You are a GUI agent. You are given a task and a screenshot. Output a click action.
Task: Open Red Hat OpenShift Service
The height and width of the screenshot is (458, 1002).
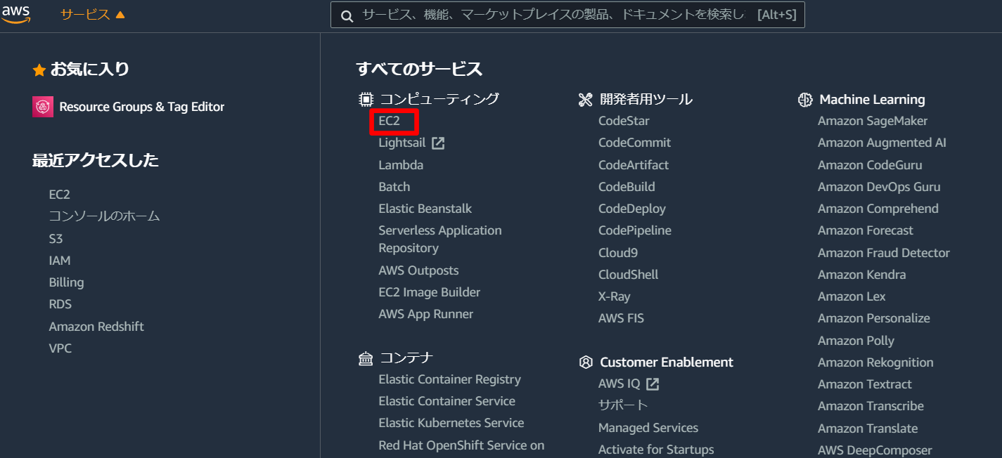click(461, 445)
